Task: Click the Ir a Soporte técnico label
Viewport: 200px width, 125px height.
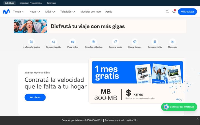Action: (31, 47)
